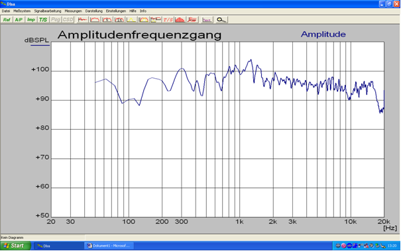Screen dimensions: 401x251
Task: Open the Datei menu
Action: click(x=5, y=11)
